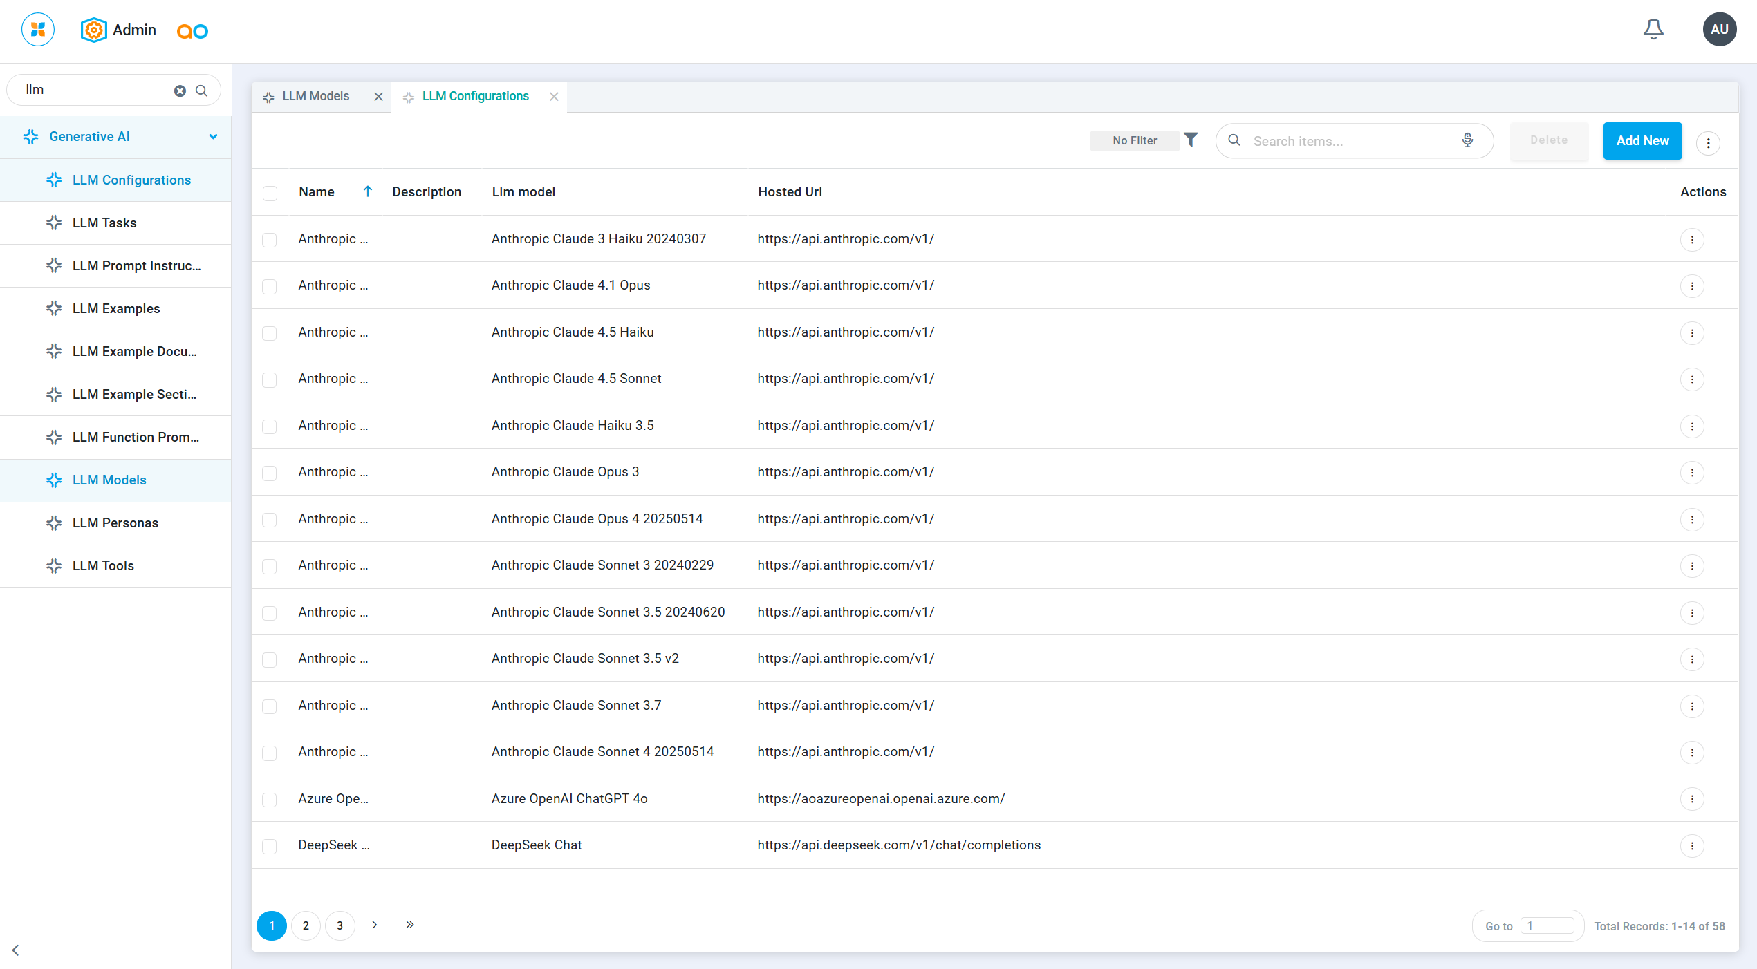Open actions menu for DeepSeek Chat row

tap(1692, 845)
